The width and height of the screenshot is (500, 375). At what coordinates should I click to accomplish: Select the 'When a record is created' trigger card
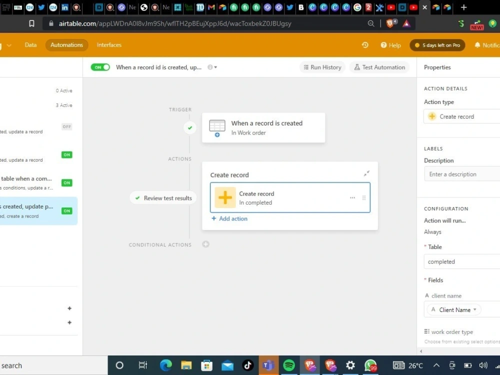click(263, 127)
